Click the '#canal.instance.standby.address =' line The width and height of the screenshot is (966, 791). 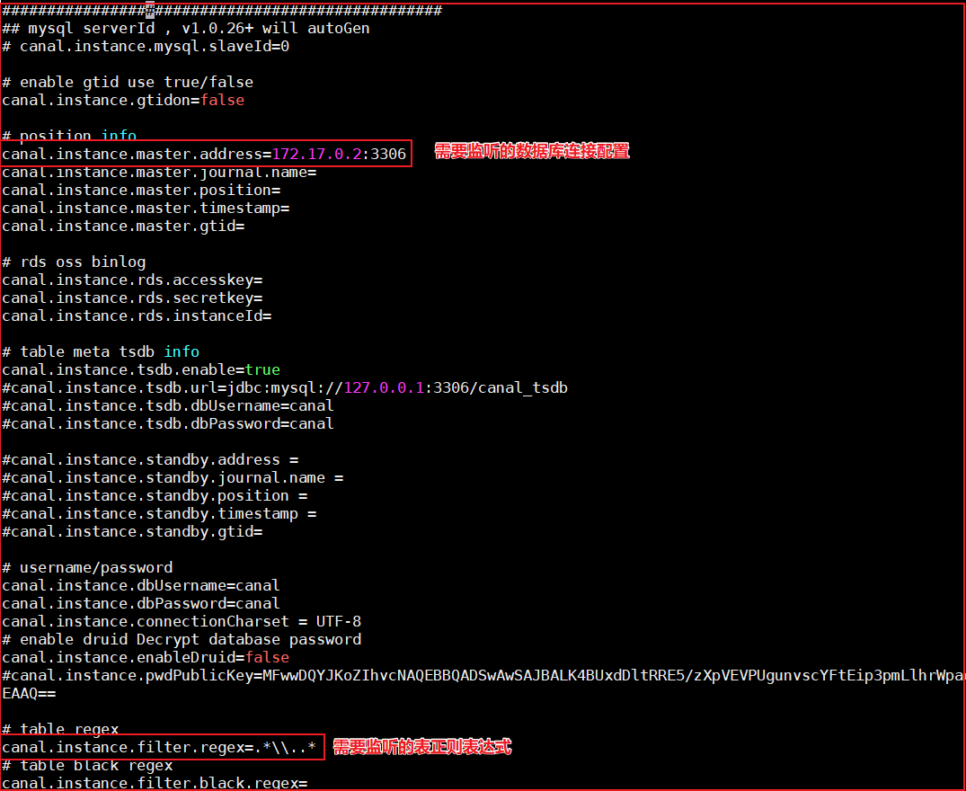[x=150, y=459]
